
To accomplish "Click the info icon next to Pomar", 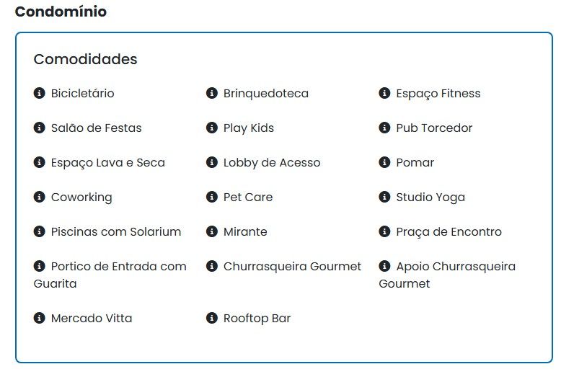I will 384,162.
